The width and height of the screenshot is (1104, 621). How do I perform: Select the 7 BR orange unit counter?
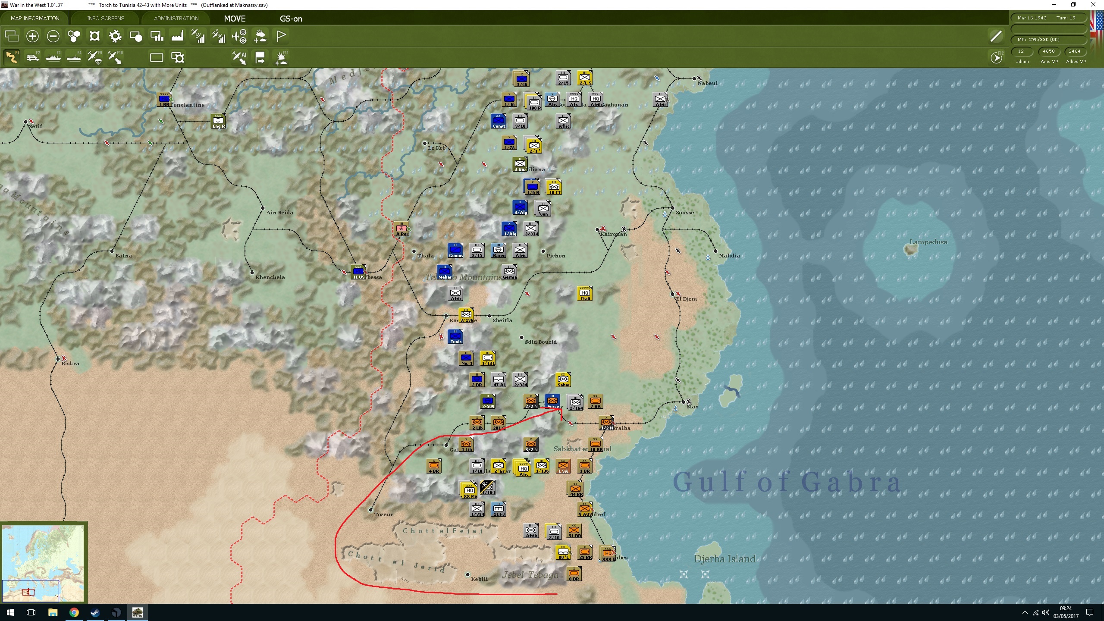point(596,401)
